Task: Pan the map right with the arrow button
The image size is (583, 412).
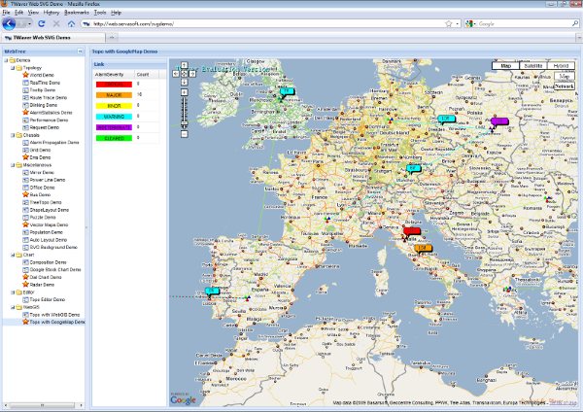Action: (192, 74)
